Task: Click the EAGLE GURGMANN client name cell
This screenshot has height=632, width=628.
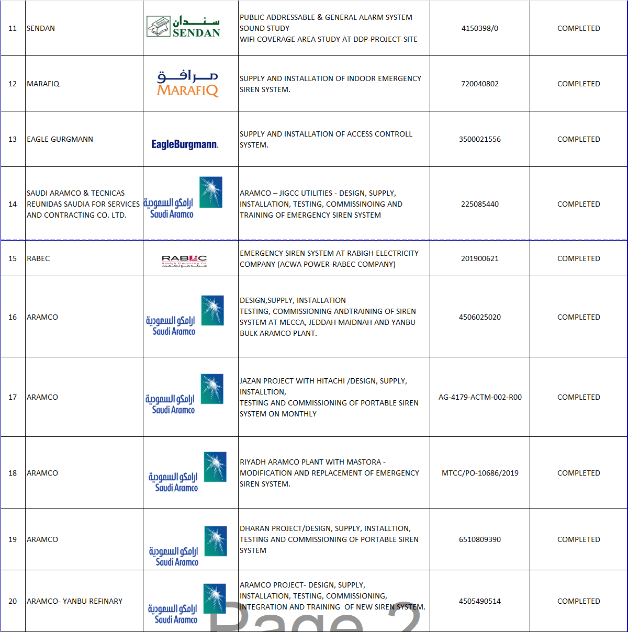Action: pyautogui.click(x=84, y=139)
